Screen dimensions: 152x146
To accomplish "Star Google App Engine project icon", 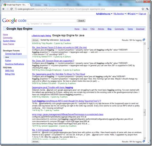I will pos(5,29).
